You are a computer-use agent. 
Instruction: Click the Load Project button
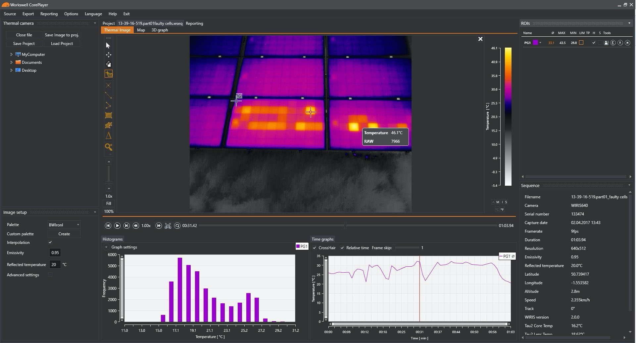pos(62,43)
